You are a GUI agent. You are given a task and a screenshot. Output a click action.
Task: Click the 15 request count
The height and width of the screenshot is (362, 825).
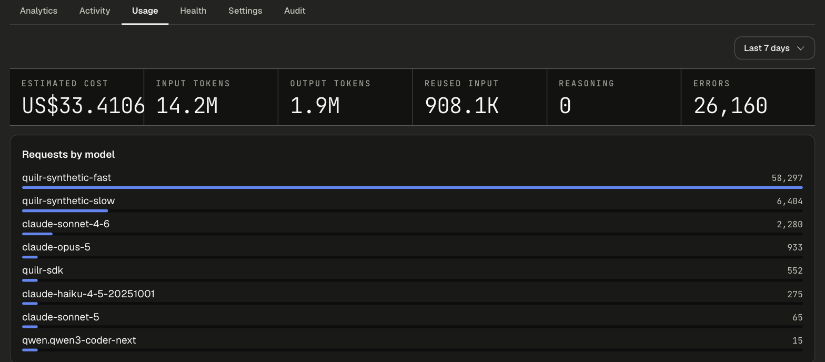798,340
